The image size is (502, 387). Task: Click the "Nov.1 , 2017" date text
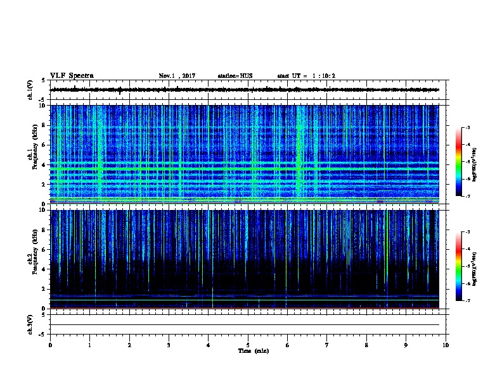click(x=177, y=76)
